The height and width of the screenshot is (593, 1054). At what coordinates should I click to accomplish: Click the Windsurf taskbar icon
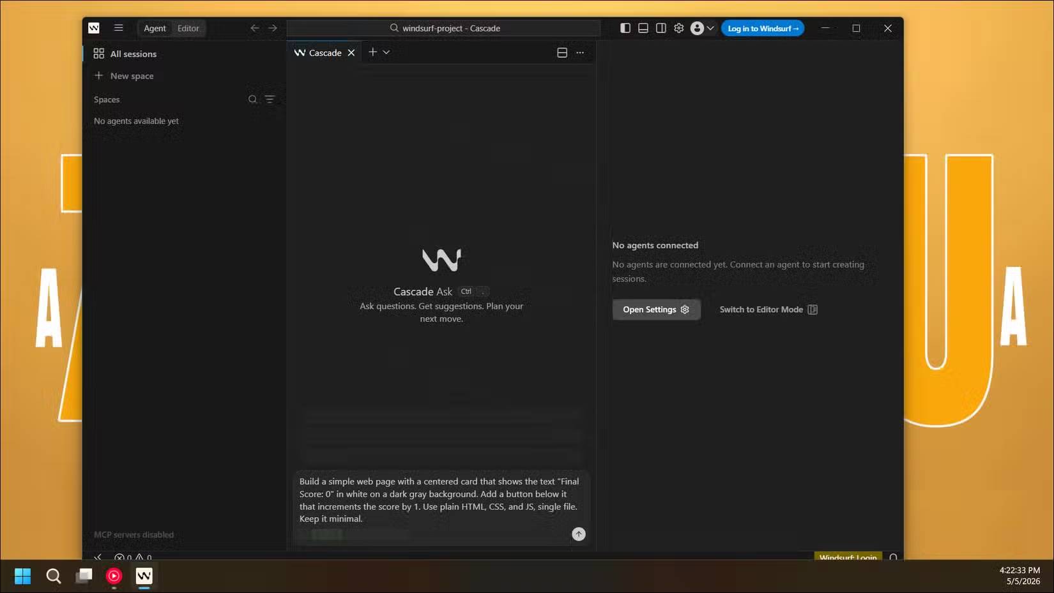tap(144, 576)
